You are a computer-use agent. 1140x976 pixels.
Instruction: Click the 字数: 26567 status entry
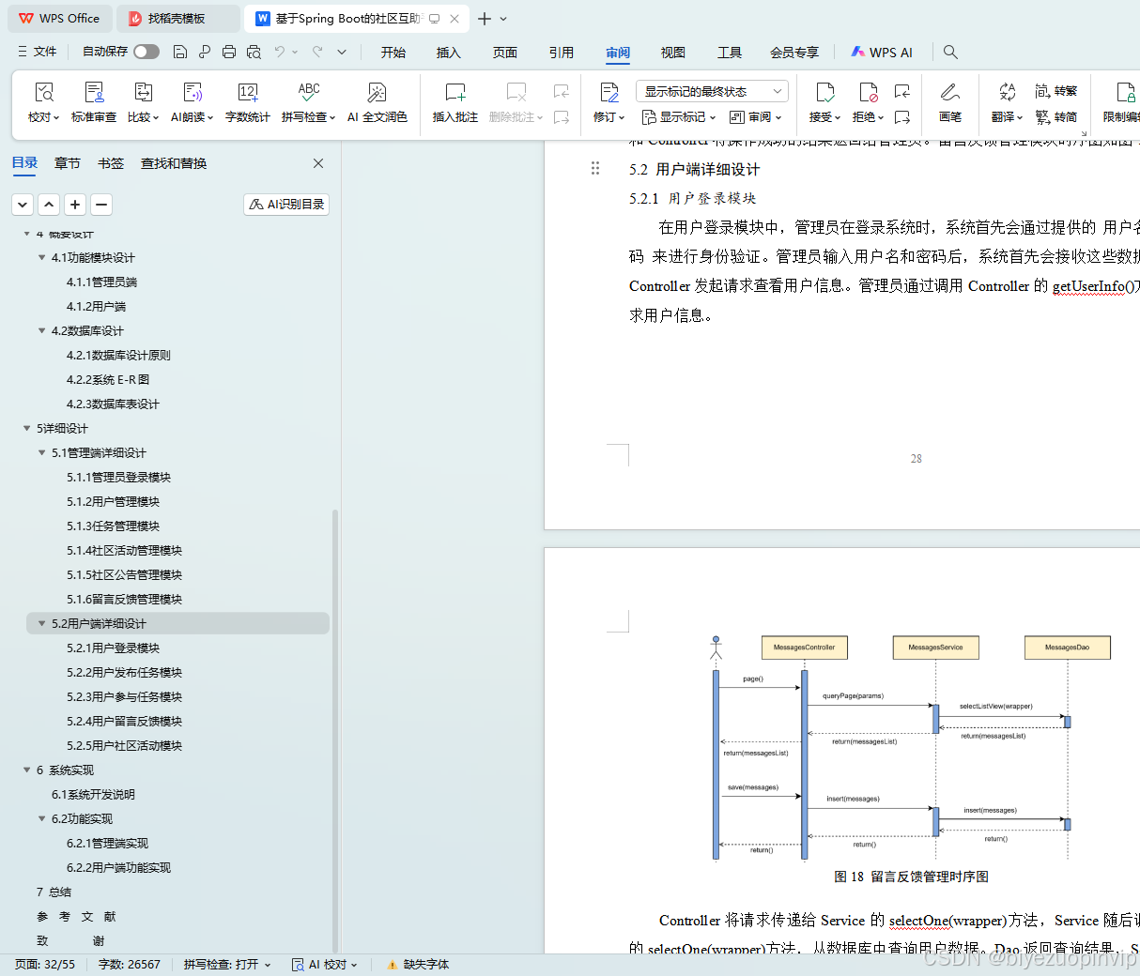click(x=130, y=965)
